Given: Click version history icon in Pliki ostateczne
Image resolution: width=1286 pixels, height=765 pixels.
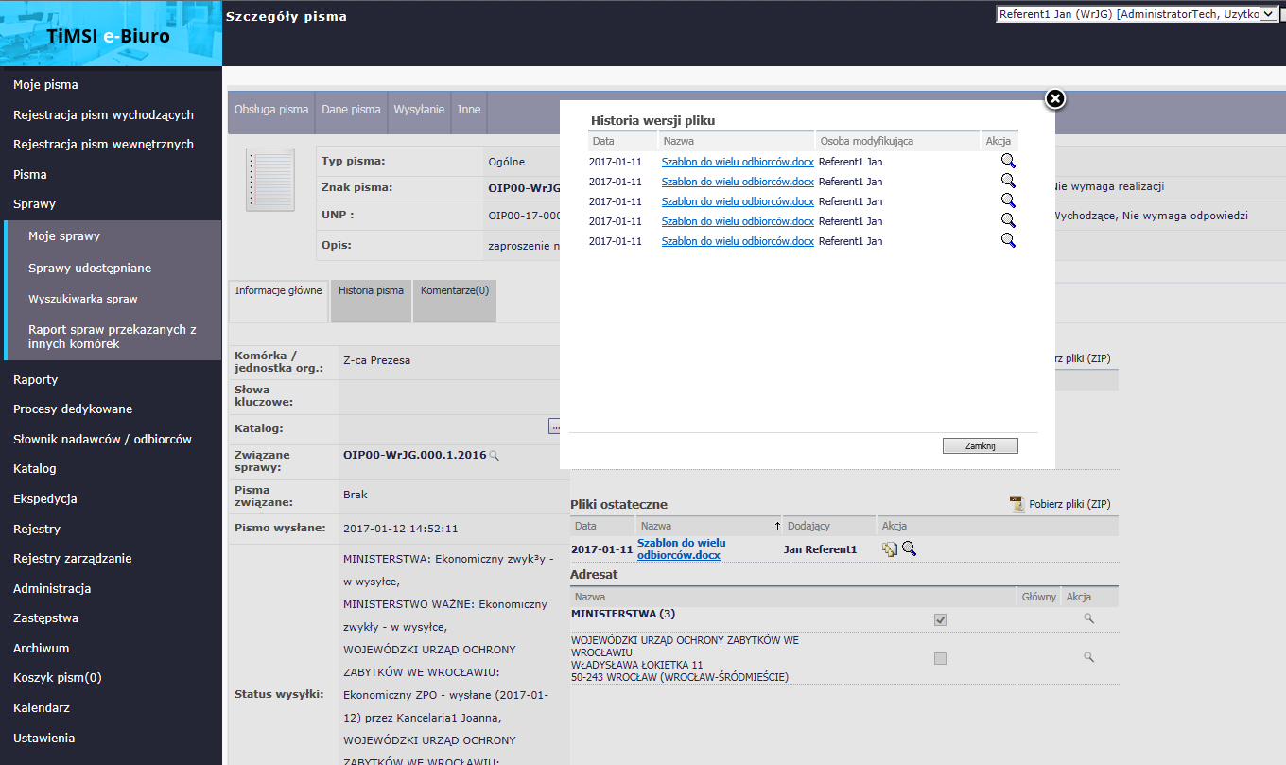Looking at the screenshot, I should click(890, 549).
